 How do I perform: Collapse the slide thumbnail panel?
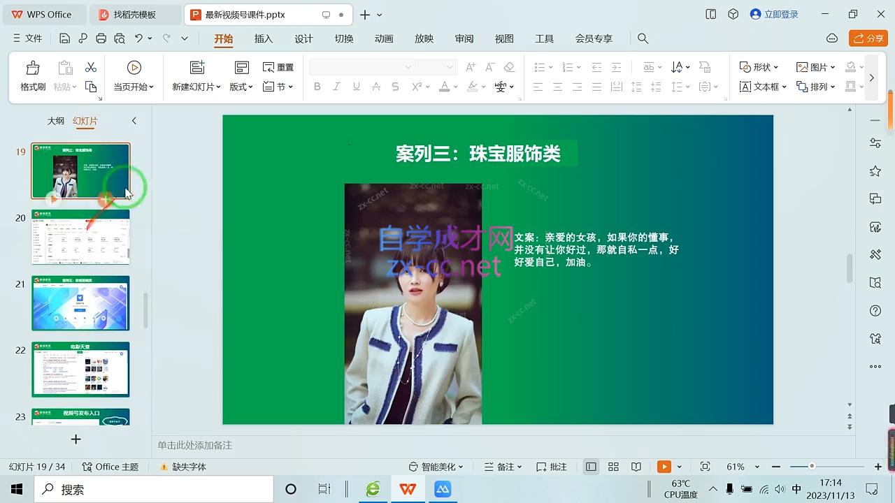click(x=134, y=121)
